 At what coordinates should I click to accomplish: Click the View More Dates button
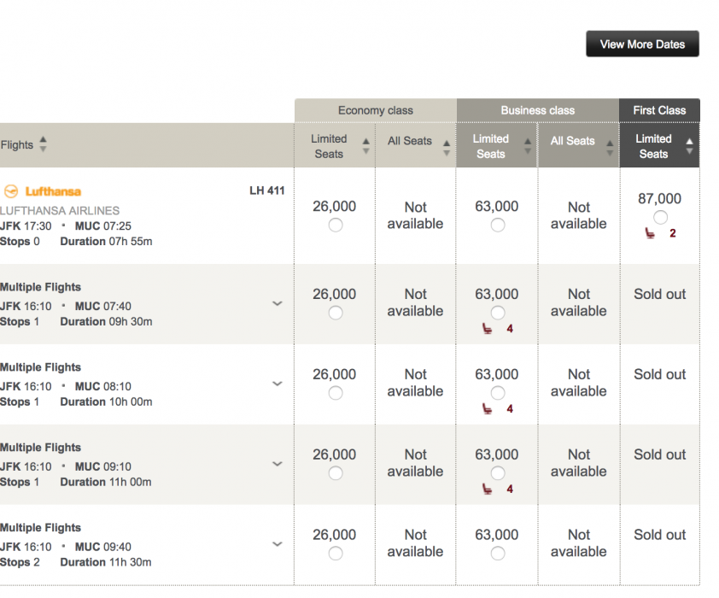click(642, 44)
